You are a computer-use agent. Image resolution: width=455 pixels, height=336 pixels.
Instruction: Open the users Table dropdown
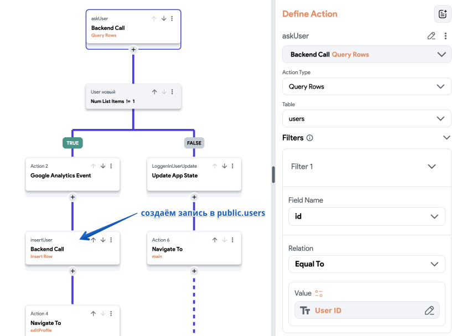(366, 118)
